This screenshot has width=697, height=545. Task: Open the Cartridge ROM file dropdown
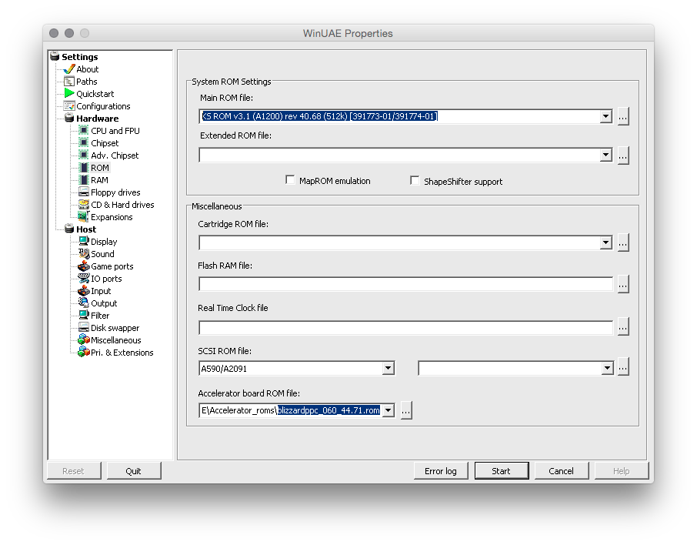(605, 243)
